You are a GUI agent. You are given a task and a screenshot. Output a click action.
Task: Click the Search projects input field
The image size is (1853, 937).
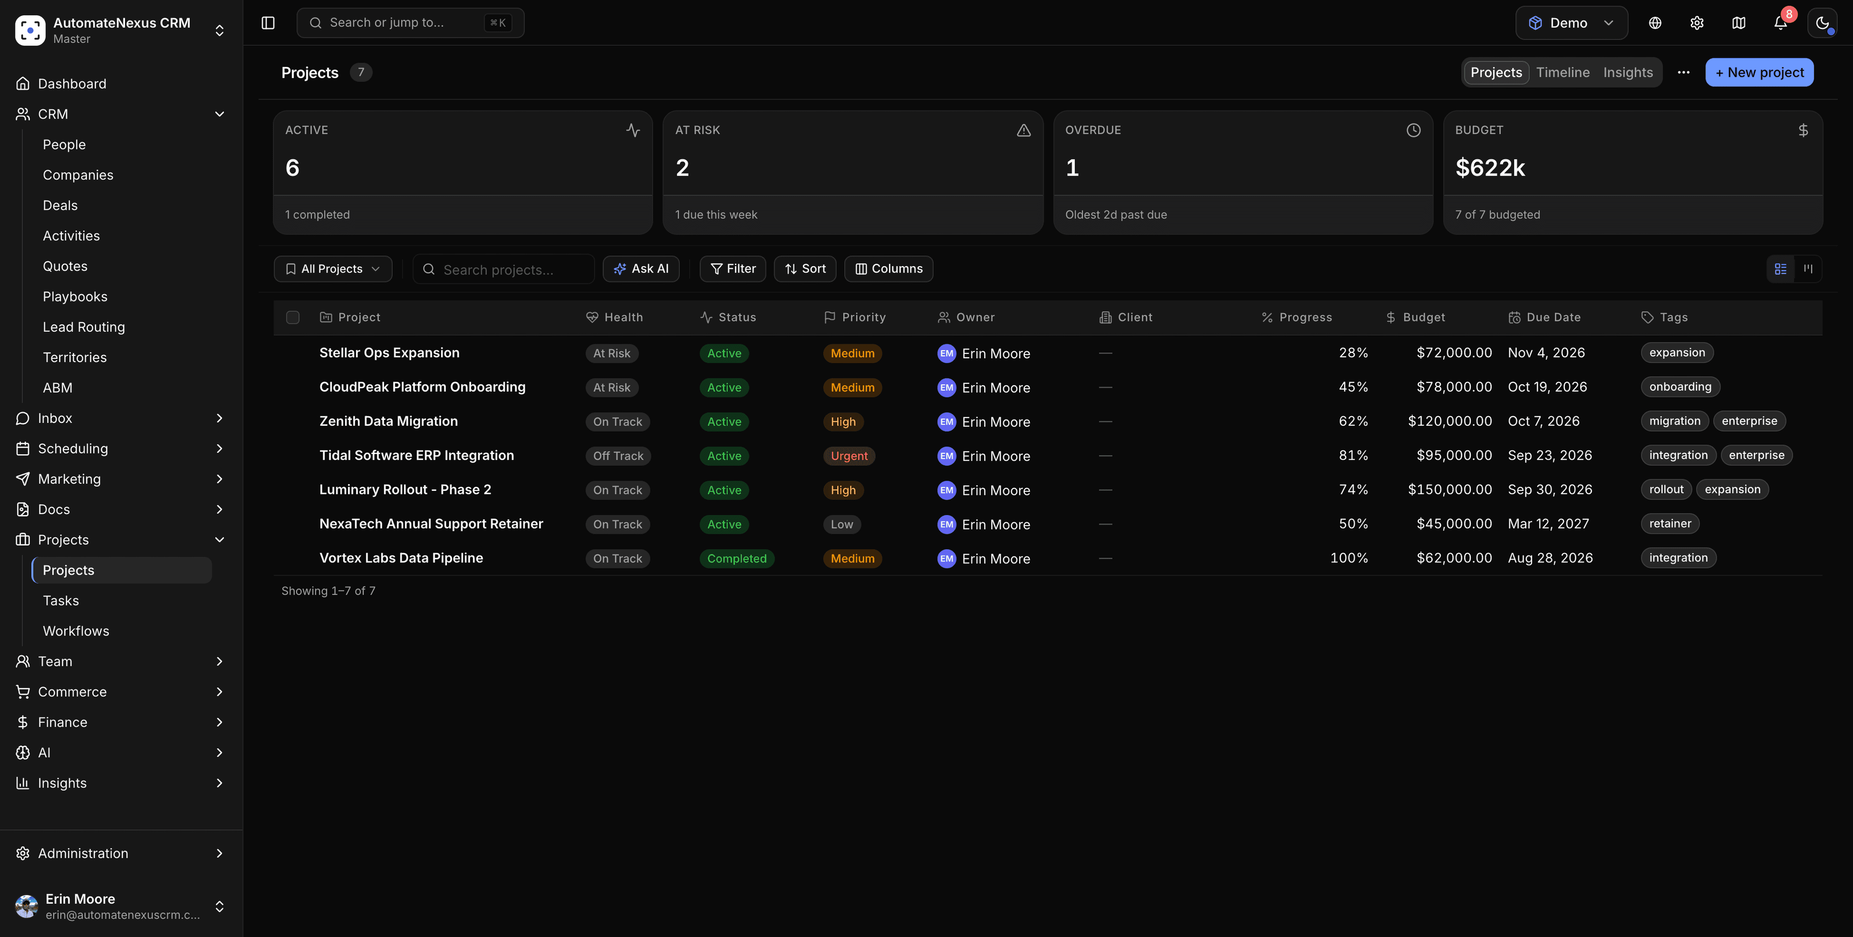(x=503, y=270)
